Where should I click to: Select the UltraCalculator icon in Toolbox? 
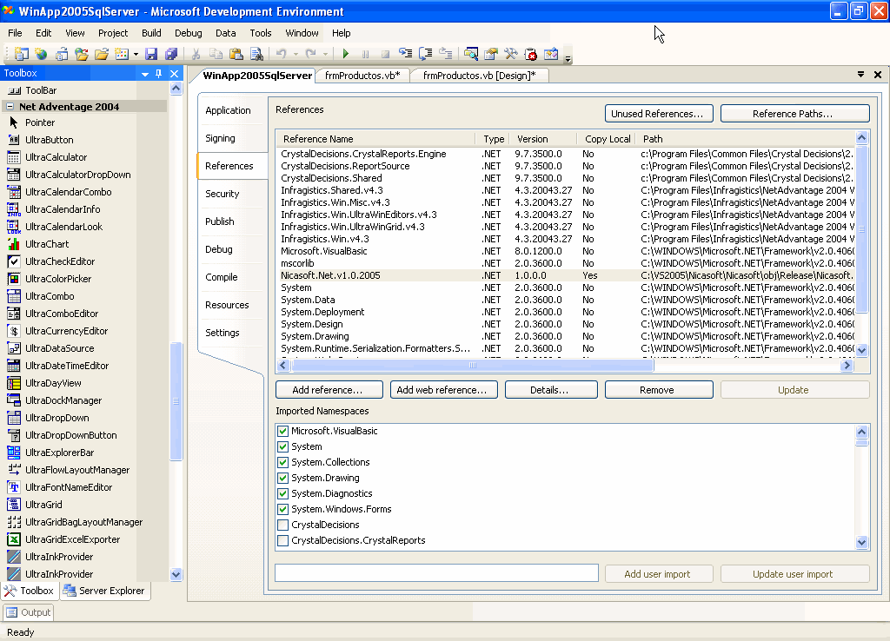pyautogui.click(x=14, y=157)
